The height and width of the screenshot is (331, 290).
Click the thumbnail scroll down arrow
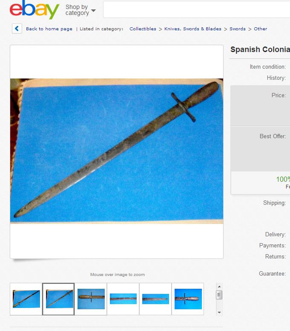[219, 312]
